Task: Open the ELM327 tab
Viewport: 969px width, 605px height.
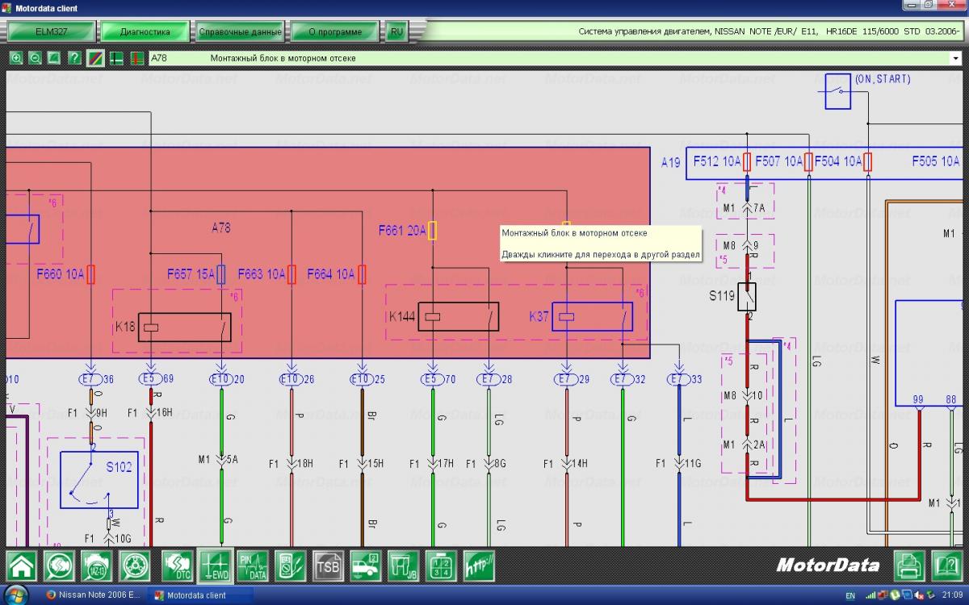Action: (x=52, y=32)
